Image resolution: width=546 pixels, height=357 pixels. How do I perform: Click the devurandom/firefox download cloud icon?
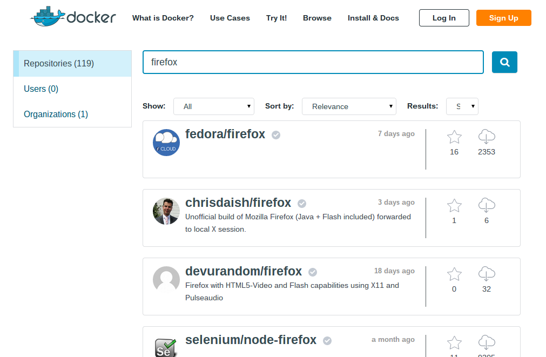[487, 274]
